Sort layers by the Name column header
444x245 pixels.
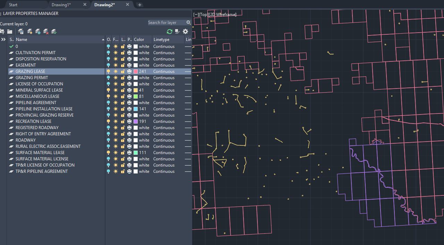pyautogui.click(x=21, y=39)
